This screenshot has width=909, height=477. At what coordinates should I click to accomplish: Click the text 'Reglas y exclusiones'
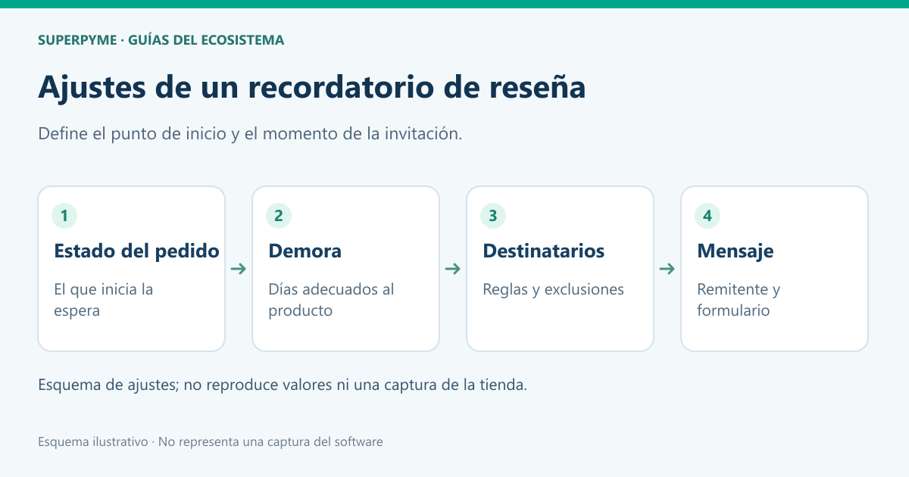coord(554,289)
